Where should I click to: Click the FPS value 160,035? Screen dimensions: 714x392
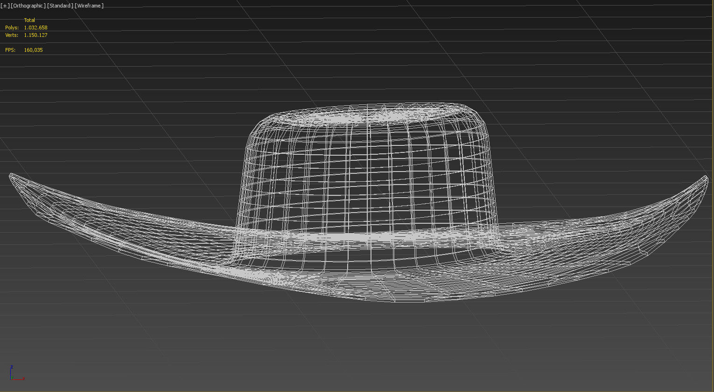pos(33,50)
